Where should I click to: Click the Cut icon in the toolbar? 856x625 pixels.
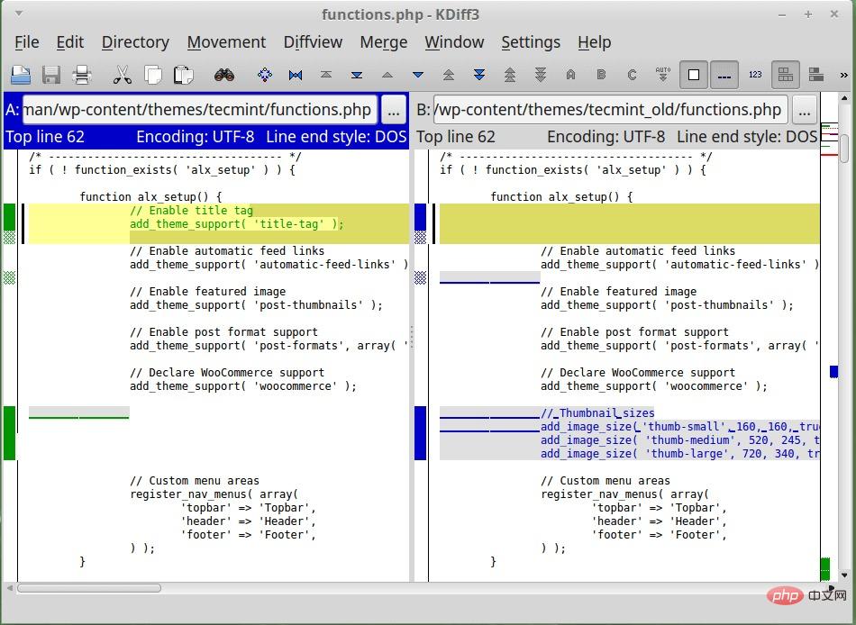122,75
